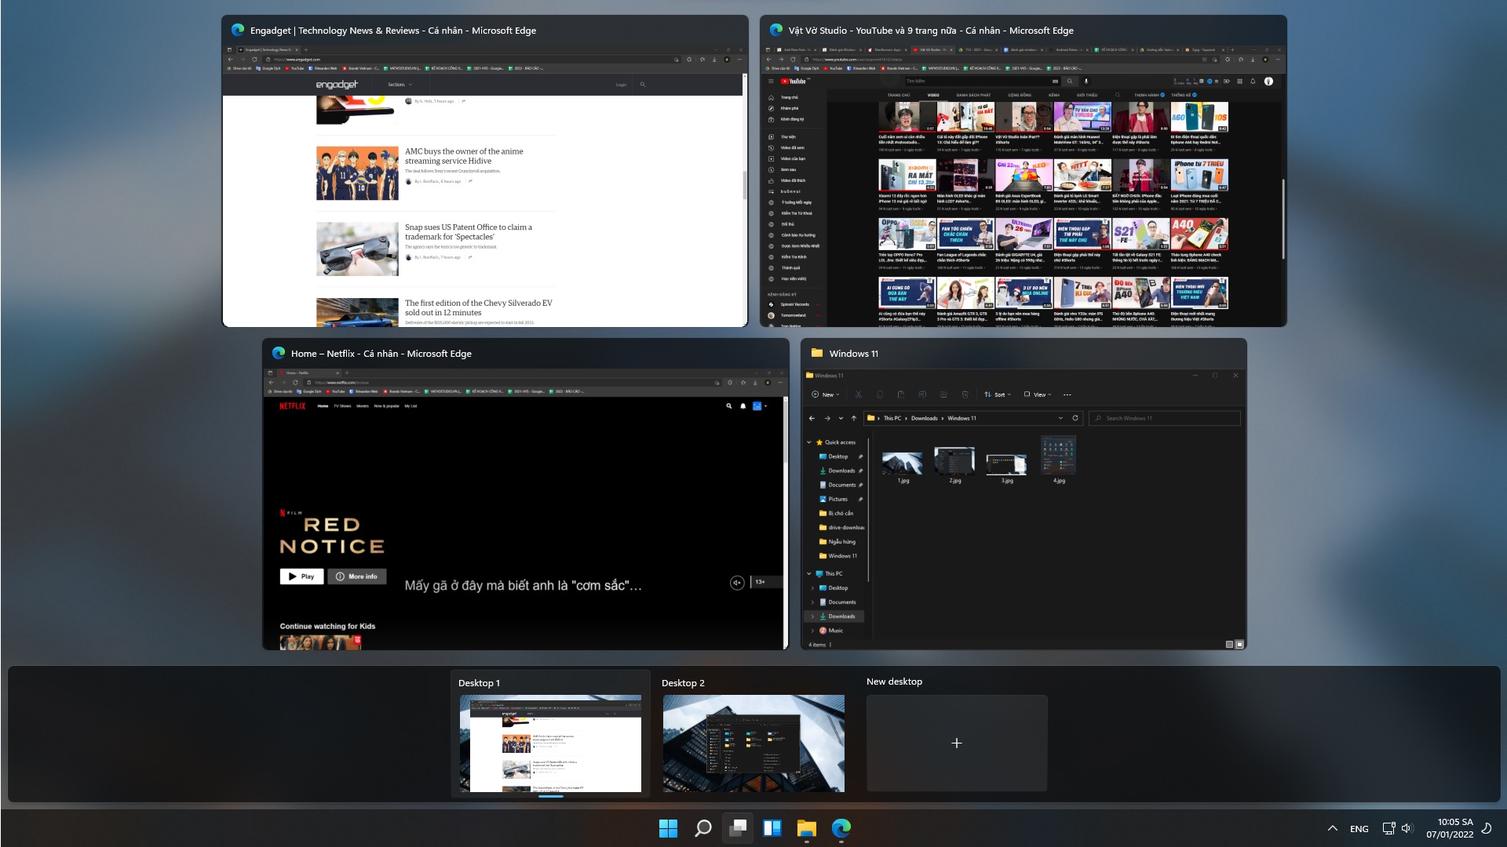The height and width of the screenshot is (847, 1507).
Task: Open File Explorer from the taskbar
Action: (x=807, y=828)
